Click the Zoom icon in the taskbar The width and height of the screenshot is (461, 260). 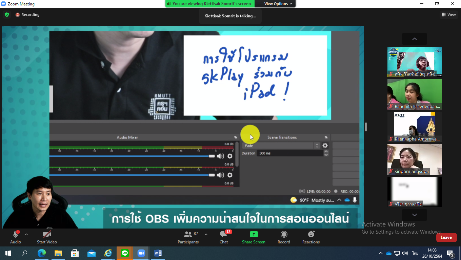(141, 253)
